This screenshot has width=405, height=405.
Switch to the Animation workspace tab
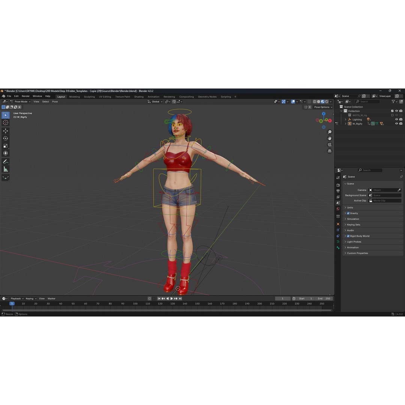[153, 97]
